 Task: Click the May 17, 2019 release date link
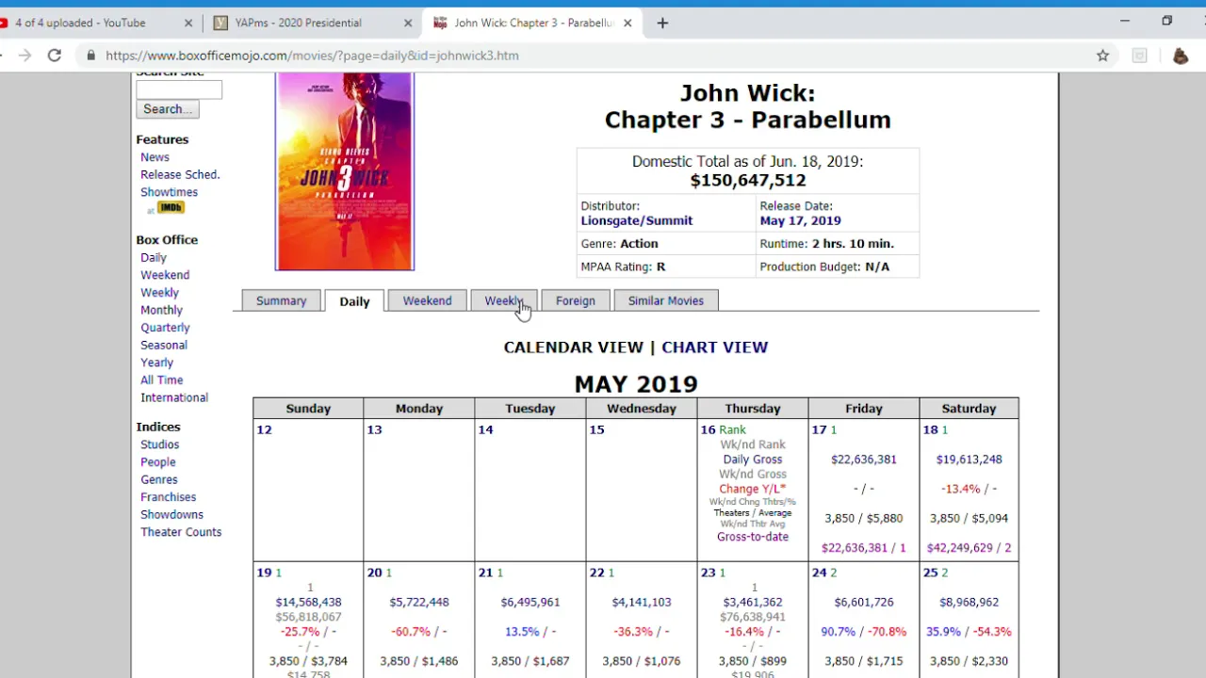pos(800,220)
